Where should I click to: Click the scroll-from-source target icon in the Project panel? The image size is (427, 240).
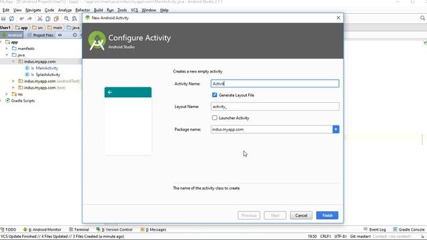(x=75, y=35)
